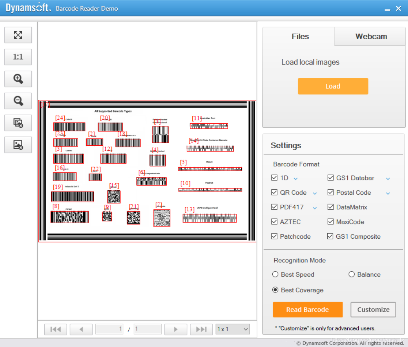Image resolution: width=408 pixels, height=347 pixels.
Task: Select Best Speed recognition mode
Action: [275, 274]
